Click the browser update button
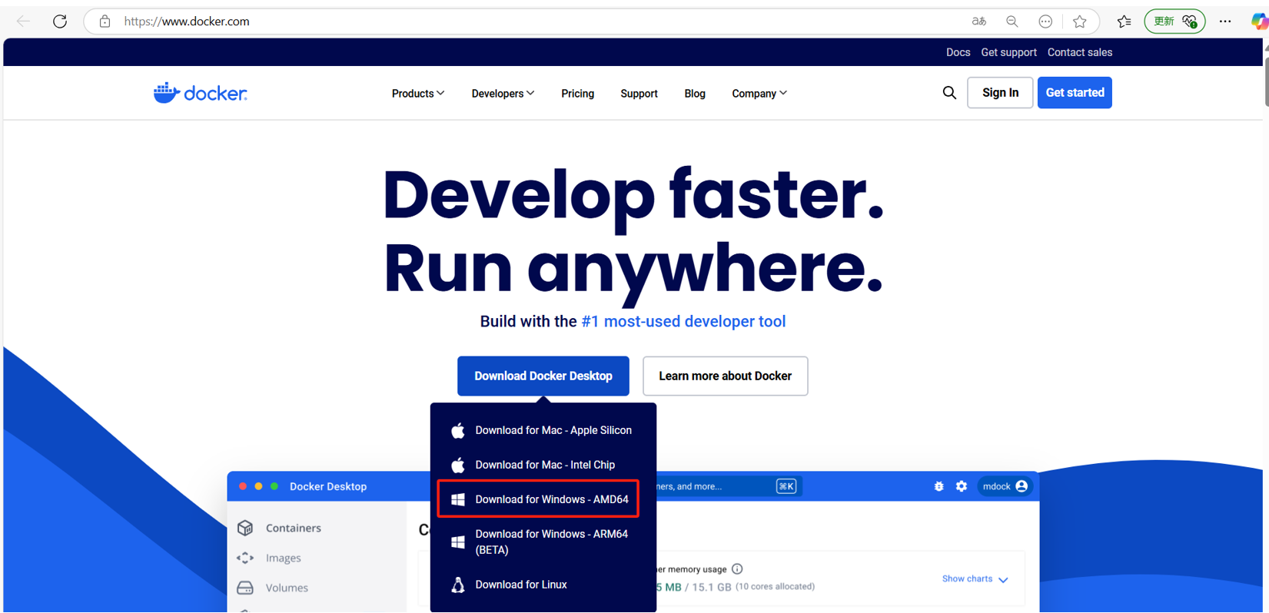1269x613 pixels. point(1174,22)
